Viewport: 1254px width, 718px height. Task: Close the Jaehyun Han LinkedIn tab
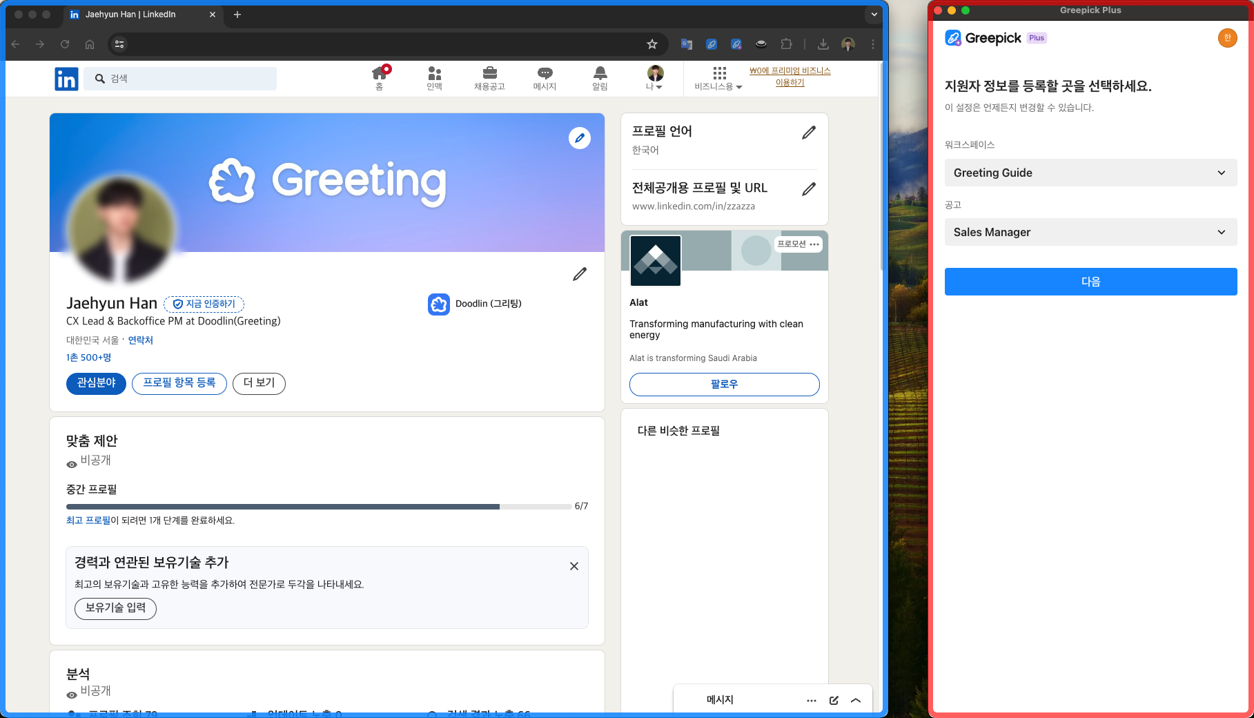coord(212,14)
